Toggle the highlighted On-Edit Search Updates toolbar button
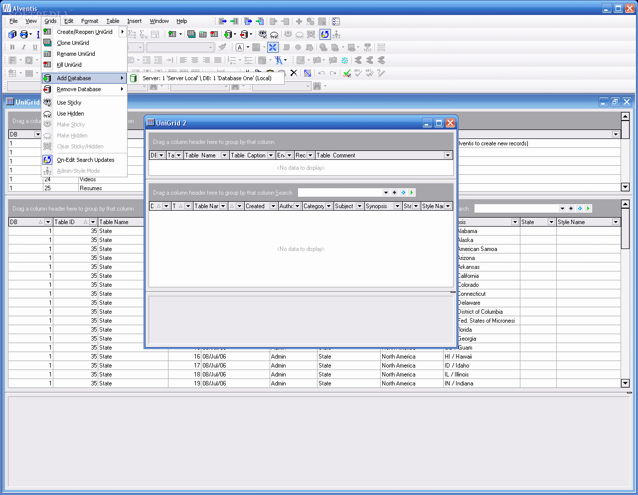Viewport: 638px width, 495px height. point(325,34)
